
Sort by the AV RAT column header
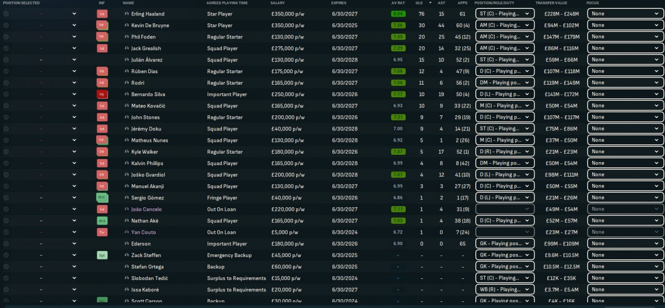398,3
